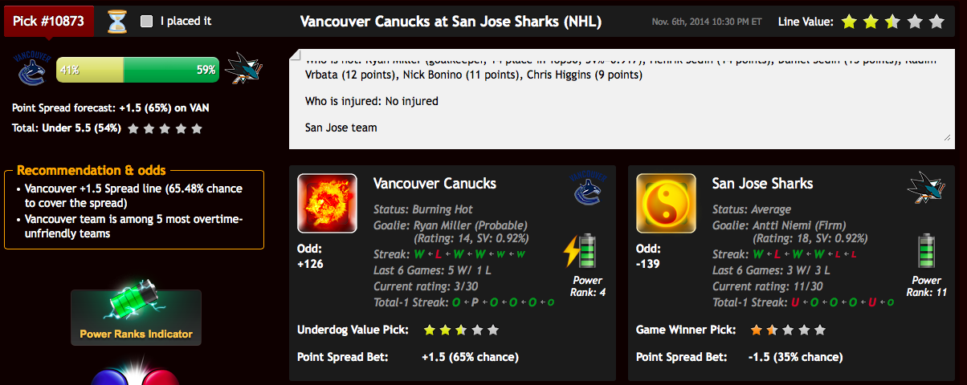Click the hourglass pending status icon
Image resolution: width=967 pixels, height=385 pixels.
(x=117, y=22)
